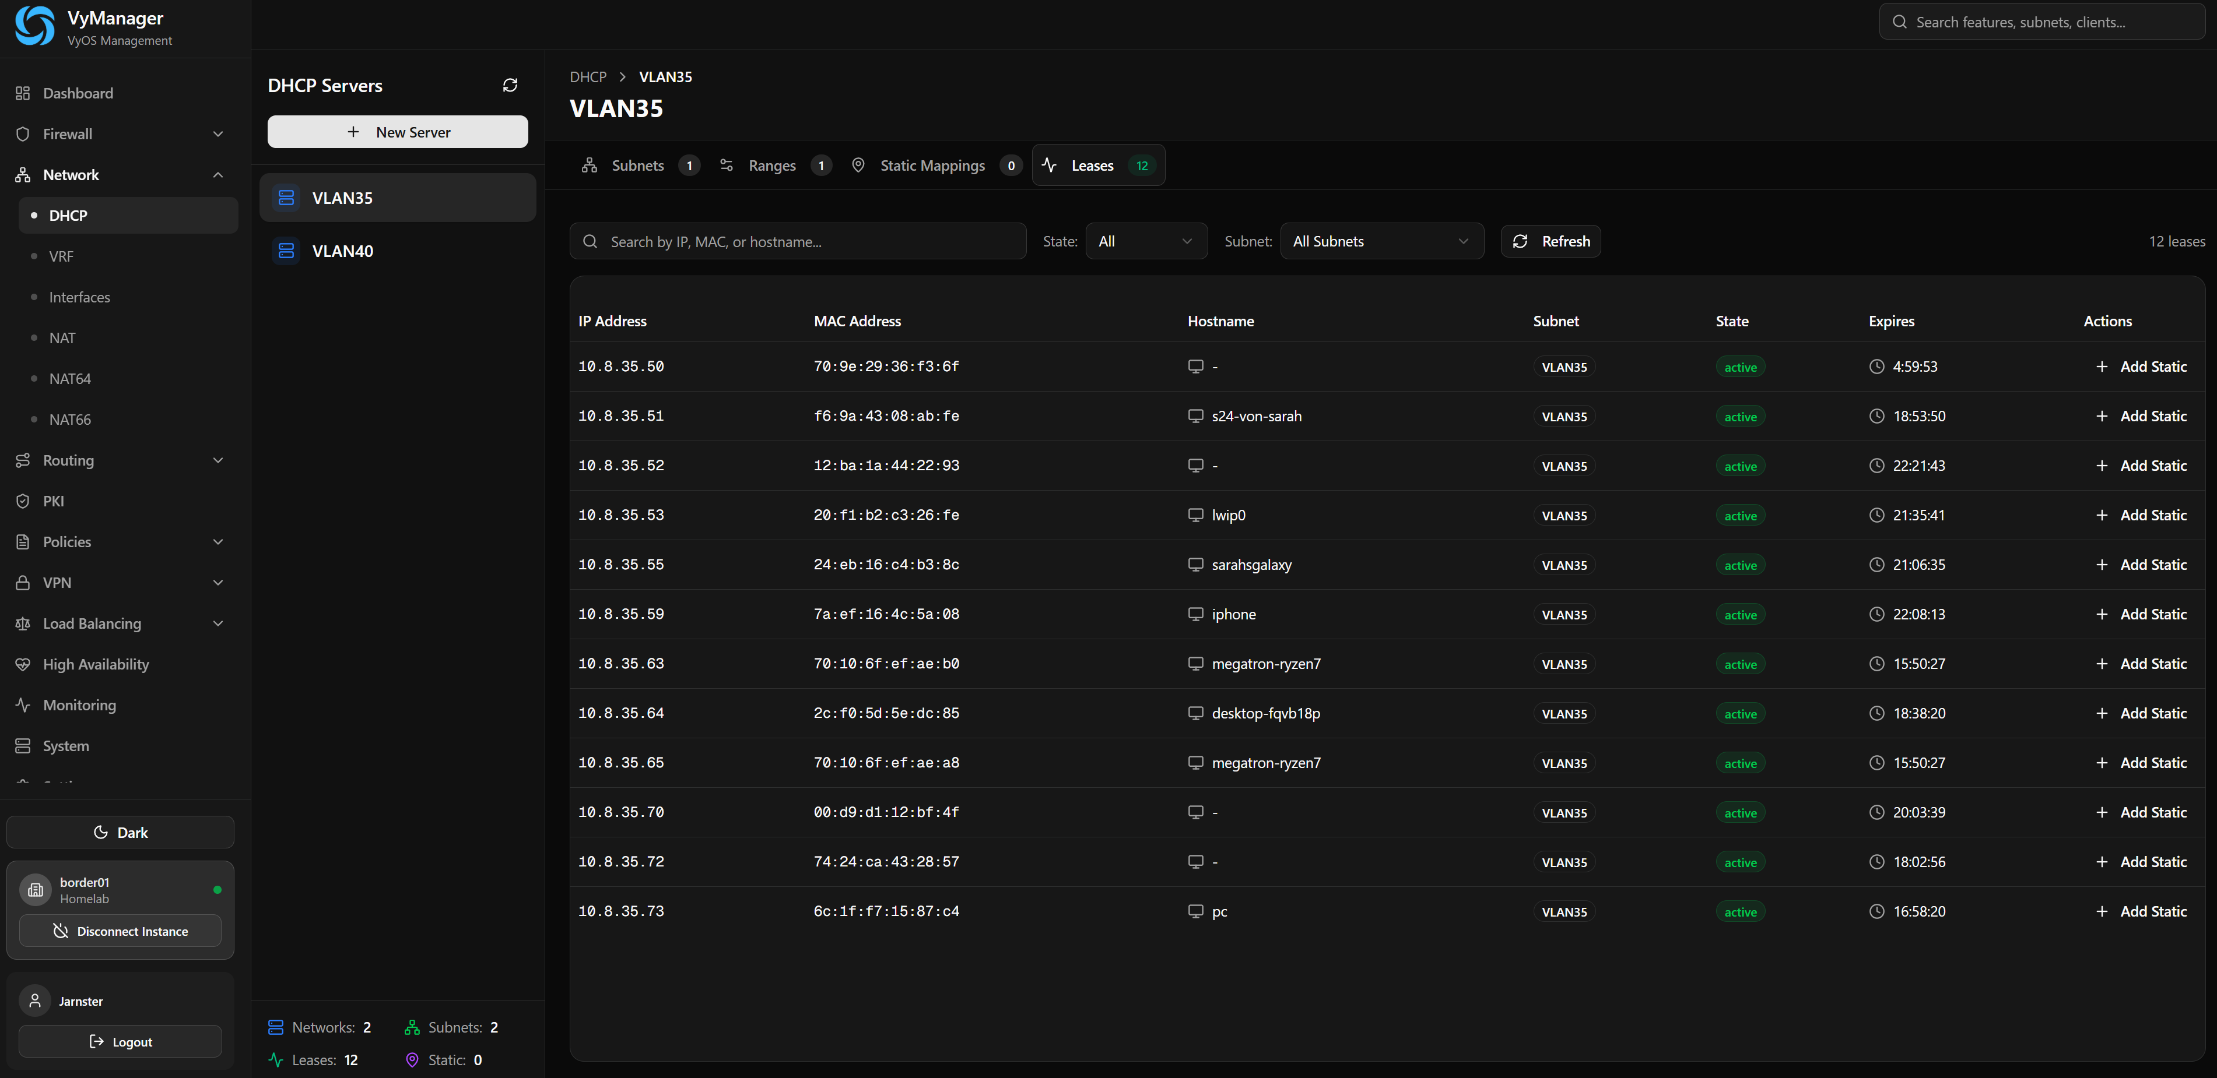
Task: Add Static for the iphone lease
Action: (x=2142, y=614)
